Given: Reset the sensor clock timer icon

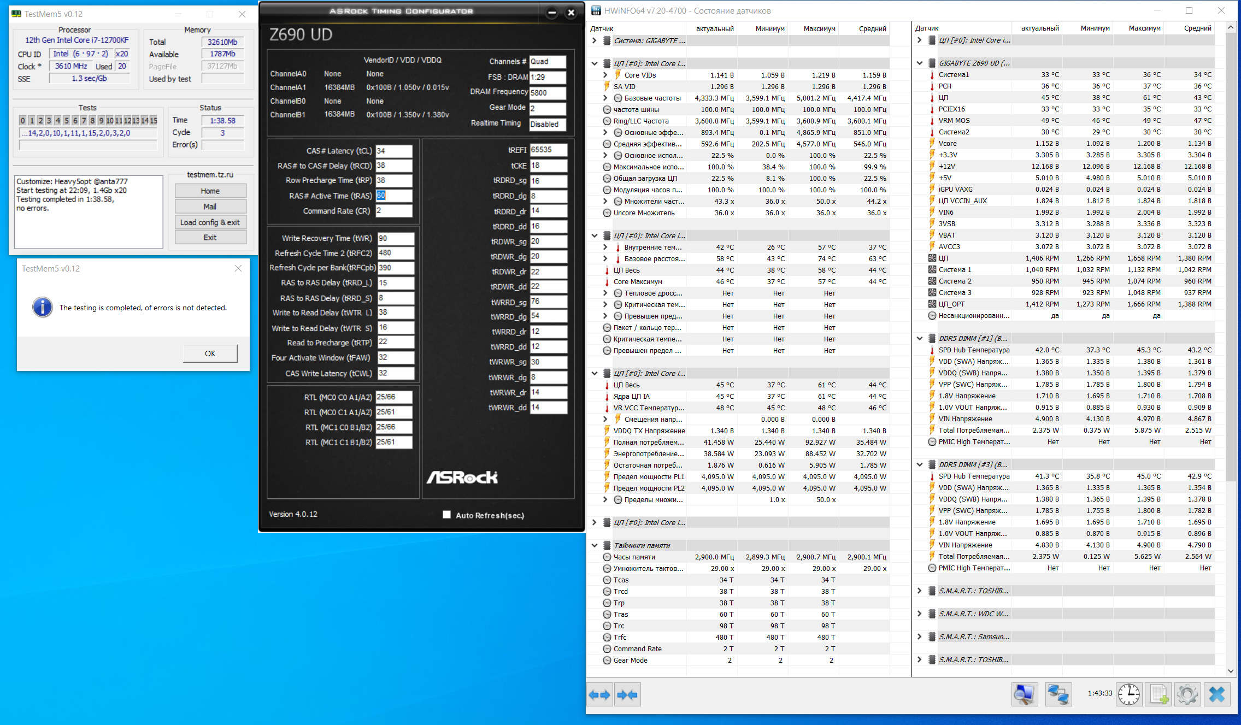Looking at the screenshot, I should [1128, 695].
